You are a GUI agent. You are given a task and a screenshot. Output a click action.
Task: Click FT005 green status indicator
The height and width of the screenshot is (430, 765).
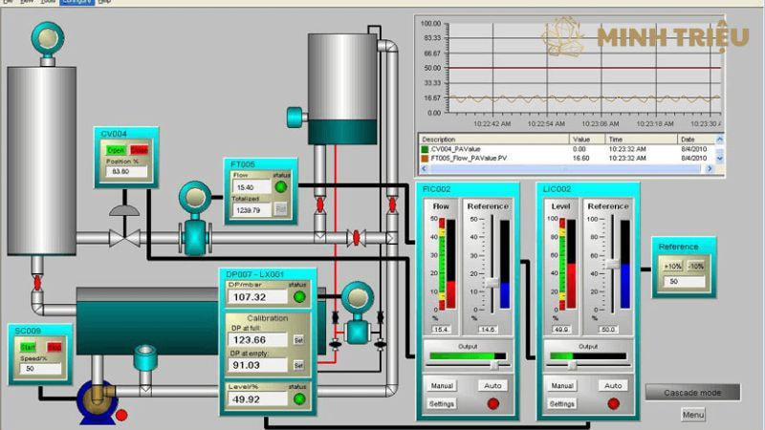(x=281, y=186)
